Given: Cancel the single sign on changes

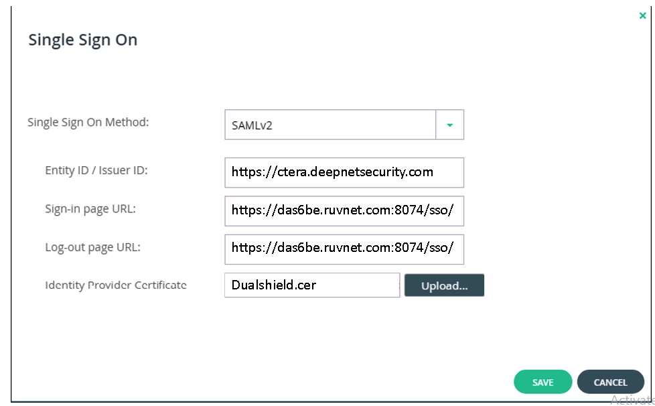Looking at the screenshot, I should (610, 382).
